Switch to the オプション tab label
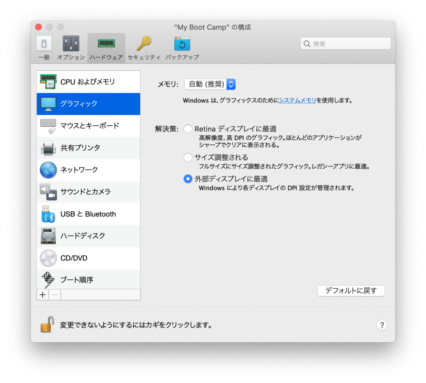The image size is (426, 383). [71, 57]
